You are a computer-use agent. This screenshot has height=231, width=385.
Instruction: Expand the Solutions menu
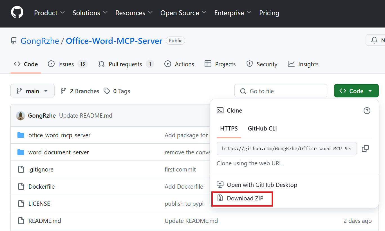90,13
